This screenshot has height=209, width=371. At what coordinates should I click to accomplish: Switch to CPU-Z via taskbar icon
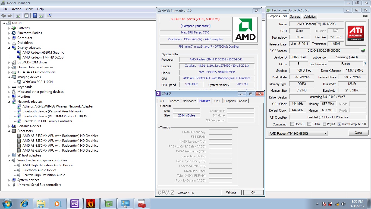click(x=74, y=203)
